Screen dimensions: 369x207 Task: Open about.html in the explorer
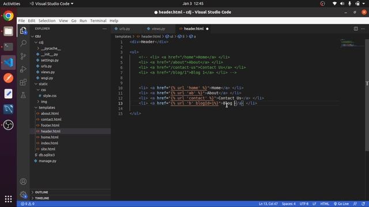(50, 113)
